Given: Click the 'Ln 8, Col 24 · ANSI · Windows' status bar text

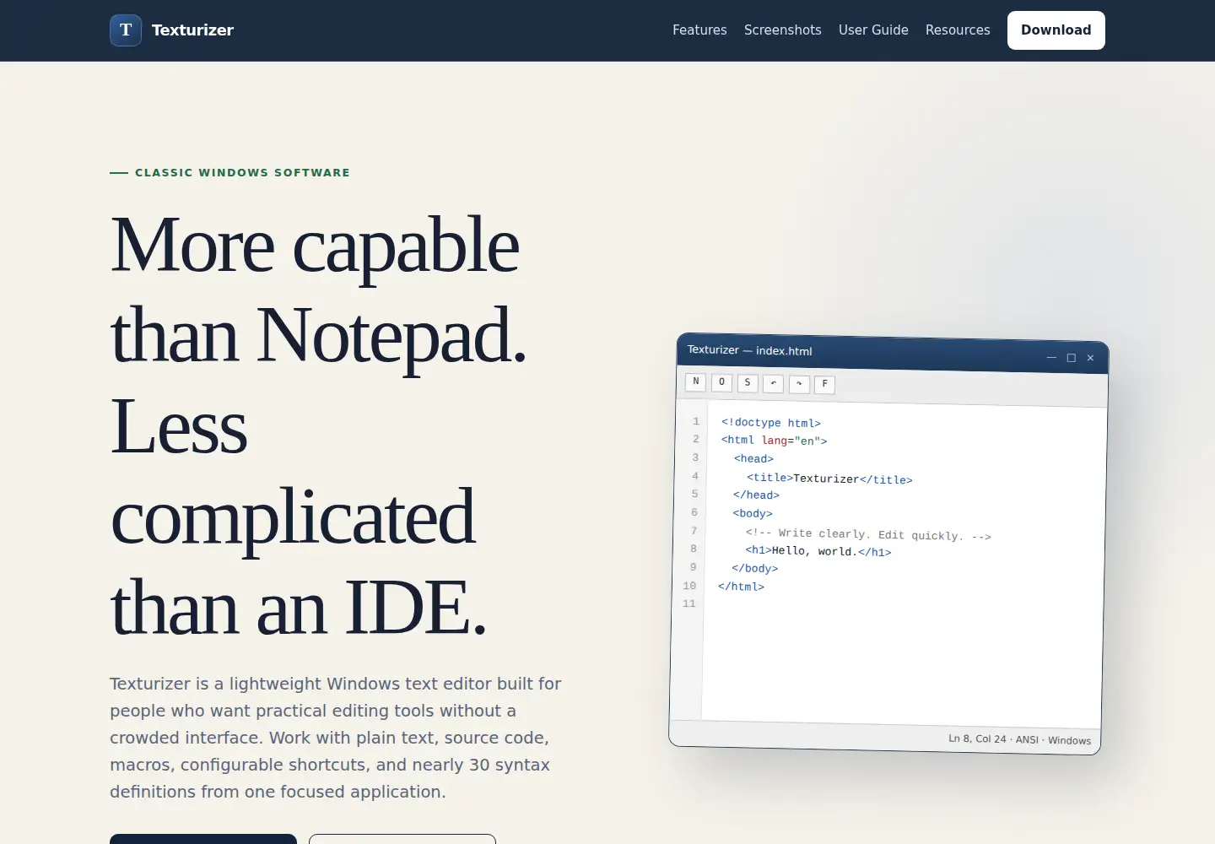Looking at the screenshot, I should [1019, 739].
